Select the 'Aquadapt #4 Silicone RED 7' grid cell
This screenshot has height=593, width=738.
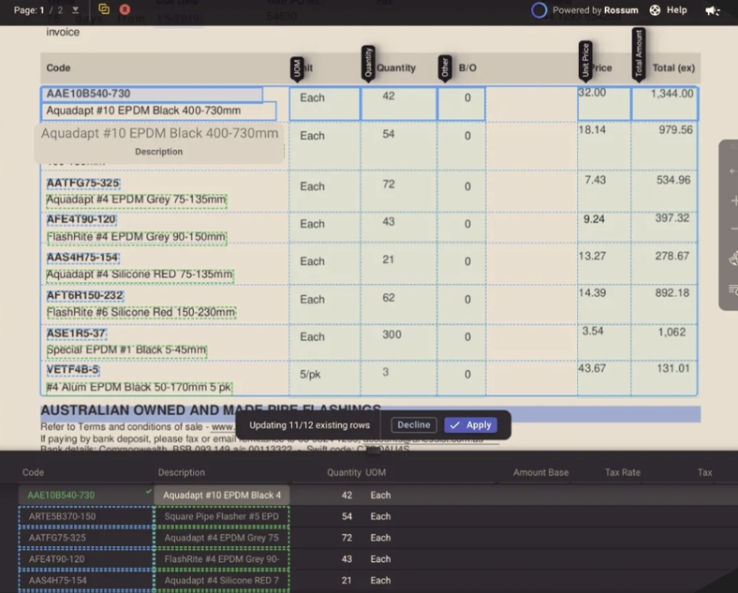point(222,580)
